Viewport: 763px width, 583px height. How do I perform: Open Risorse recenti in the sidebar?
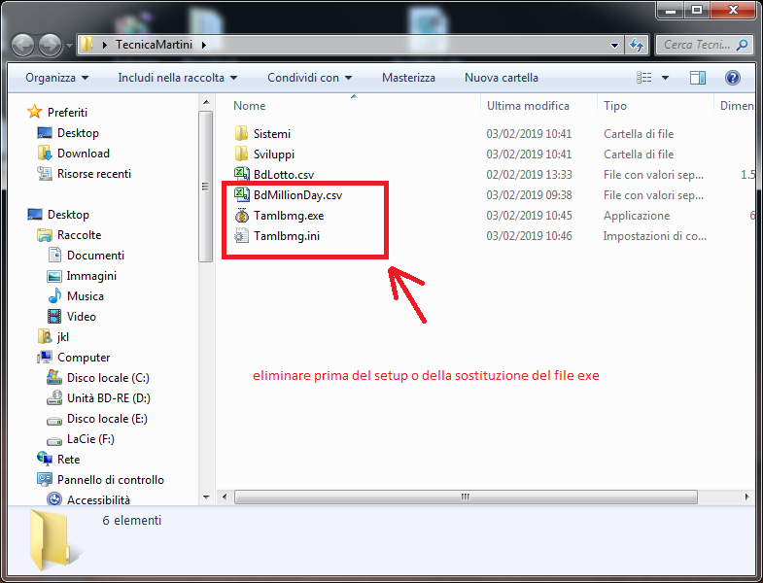pos(85,174)
